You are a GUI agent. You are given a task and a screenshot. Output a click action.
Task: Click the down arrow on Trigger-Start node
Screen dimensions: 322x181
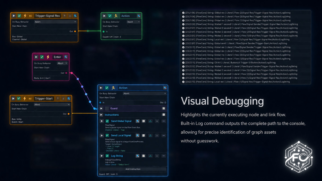click(63, 98)
